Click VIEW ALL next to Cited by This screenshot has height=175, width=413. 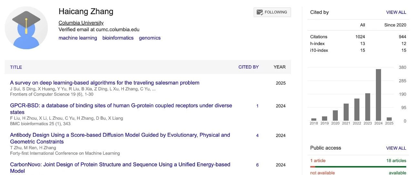pos(396,12)
